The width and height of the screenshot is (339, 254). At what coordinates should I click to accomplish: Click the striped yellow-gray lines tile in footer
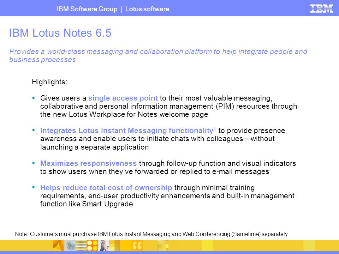coord(81,246)
